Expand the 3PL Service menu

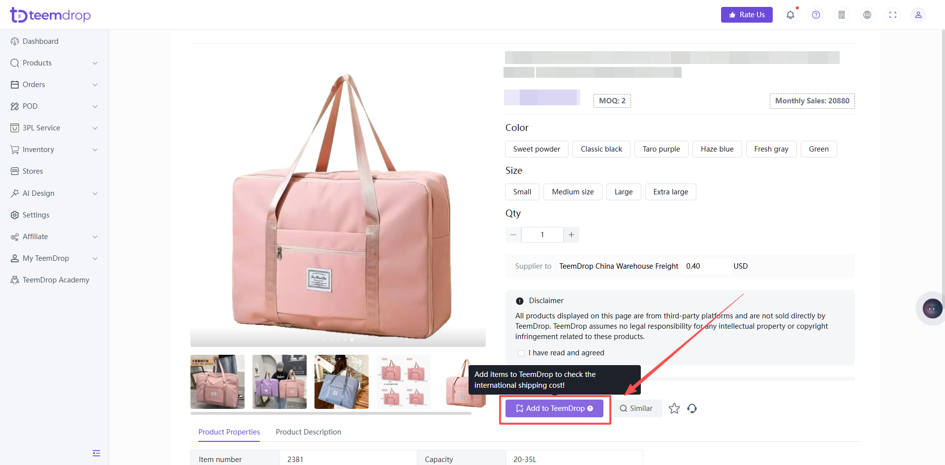[54, 128]
